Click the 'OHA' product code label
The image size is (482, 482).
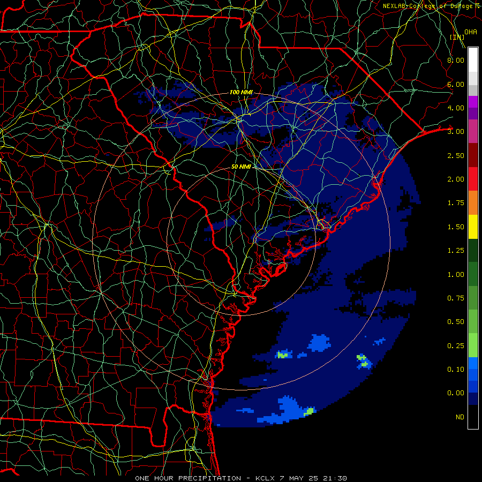471,32
